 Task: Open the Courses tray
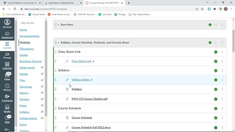(x=7, y=46)
